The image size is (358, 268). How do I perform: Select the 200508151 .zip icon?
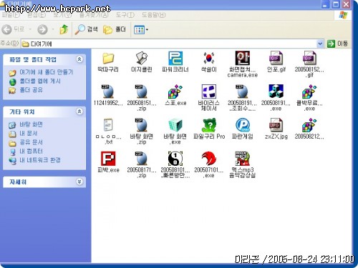pos(142,91)
